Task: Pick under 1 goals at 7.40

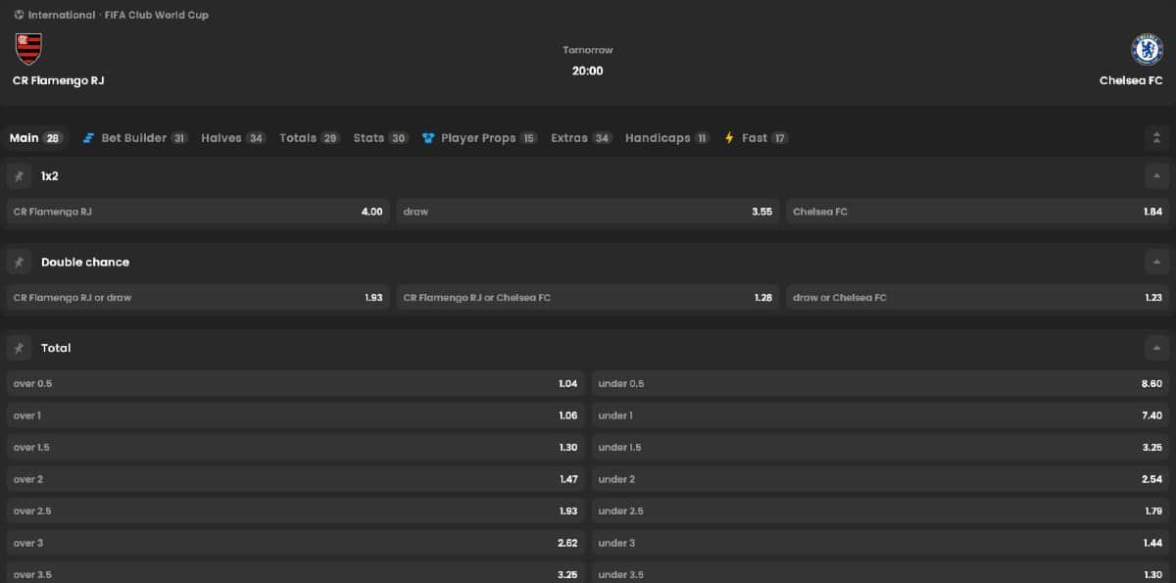Action: point(881,415)
